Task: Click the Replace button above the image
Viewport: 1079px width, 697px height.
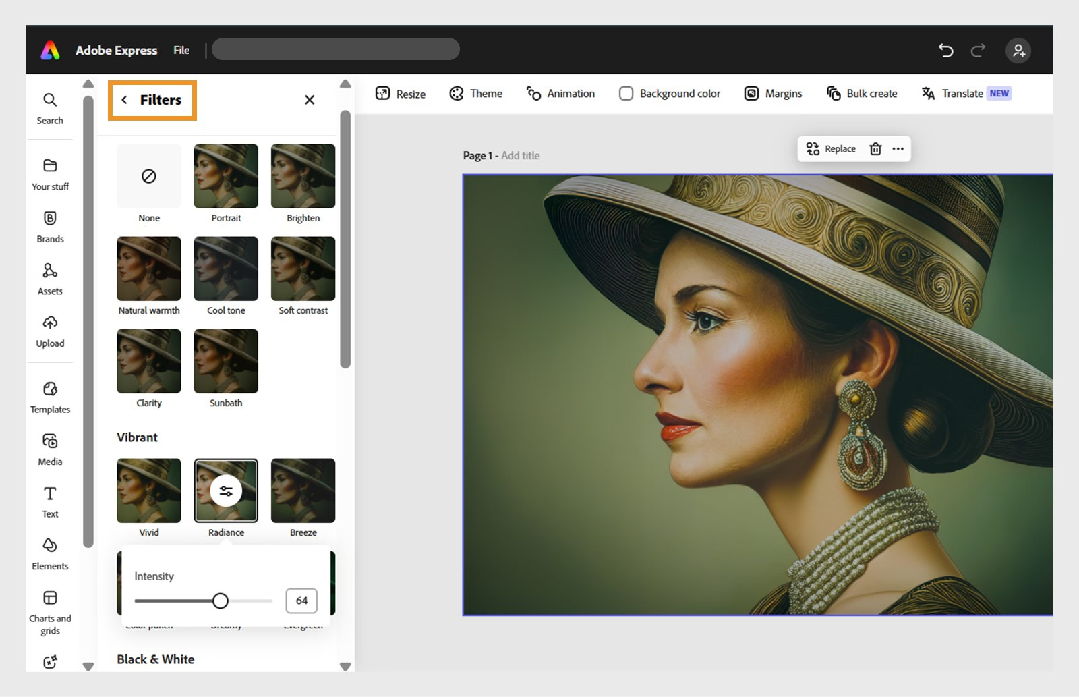Action: click(x=830, y=148)
